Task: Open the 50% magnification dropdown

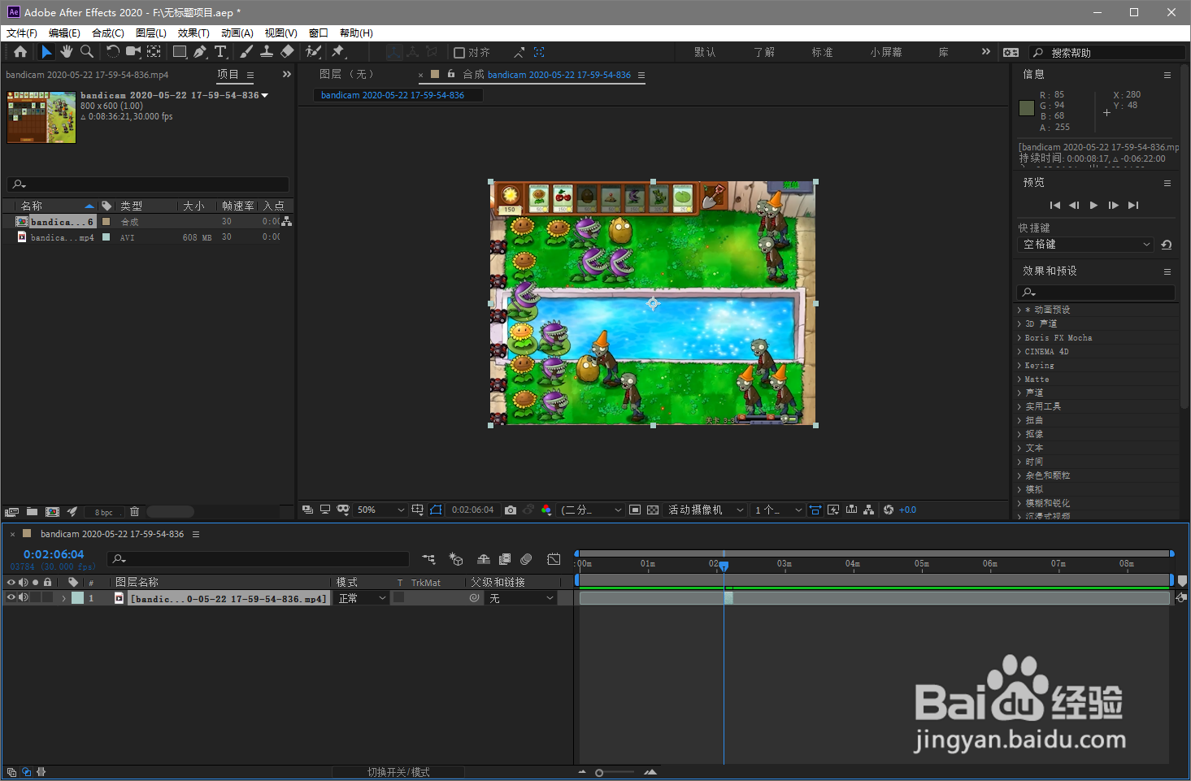Action: 380,510
